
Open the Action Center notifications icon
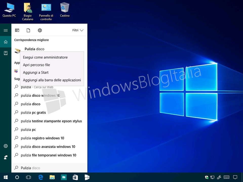point(235,177)
